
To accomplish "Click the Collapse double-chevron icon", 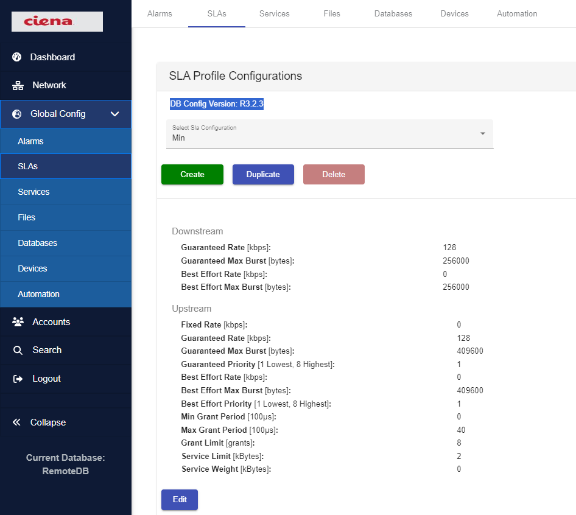I will click(16, 422).
